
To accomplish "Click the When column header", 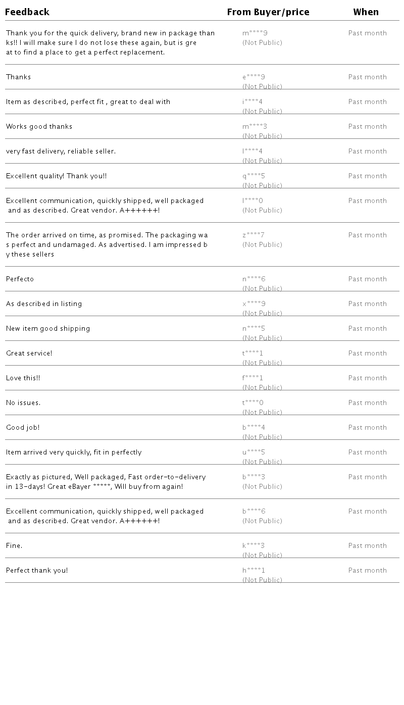I will [x=366, y=12].
